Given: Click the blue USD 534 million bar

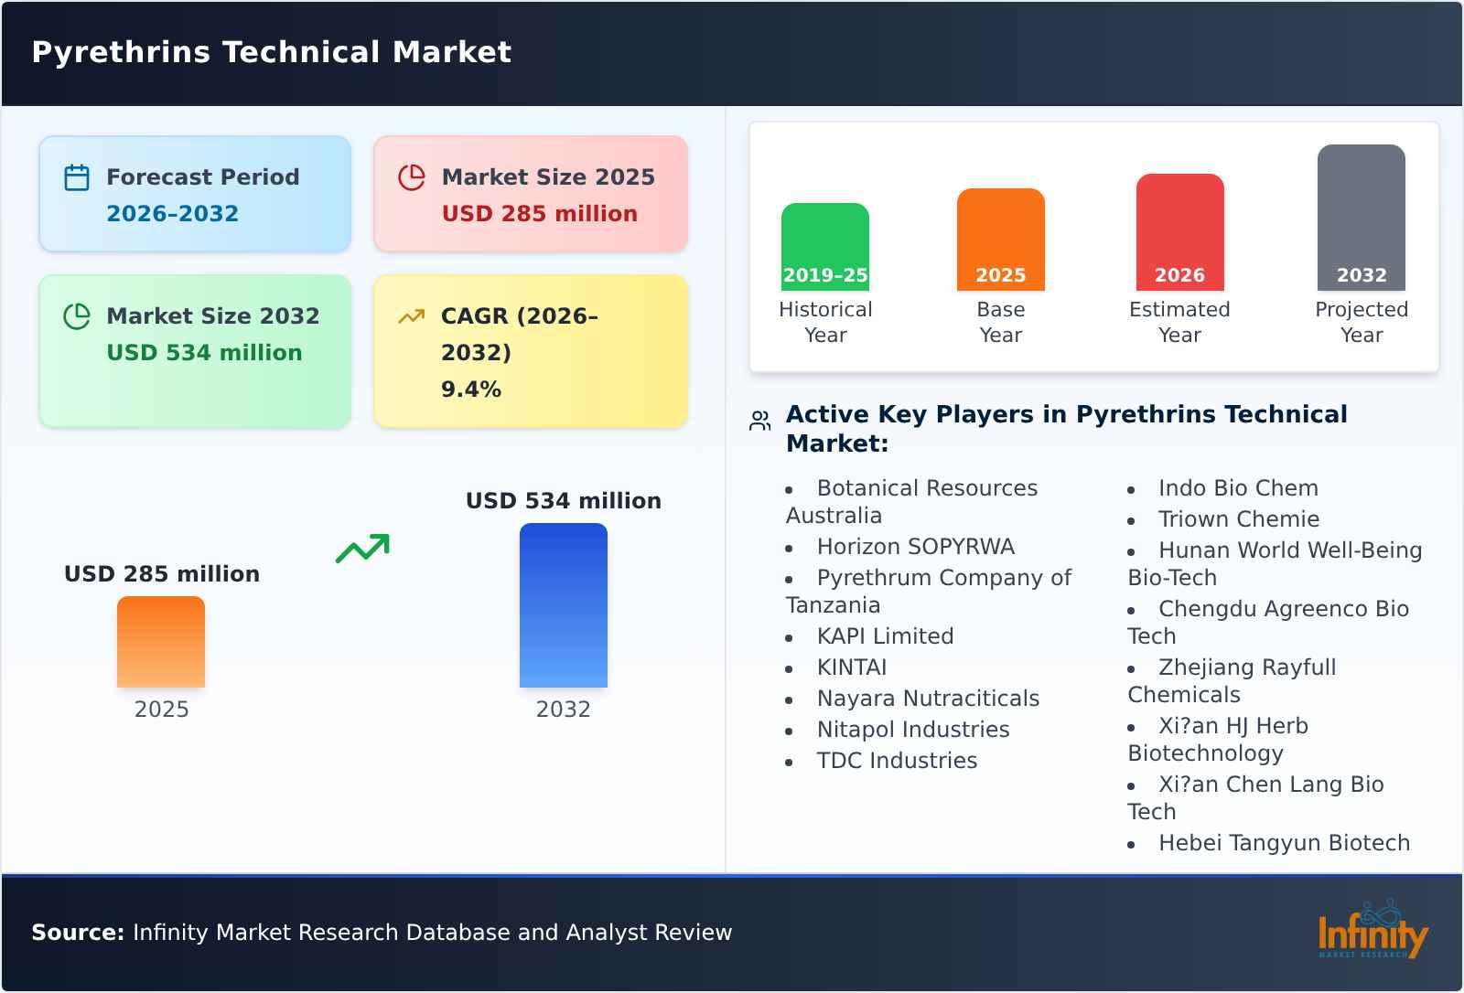Looking at the screenshot, I should point(563,603).
